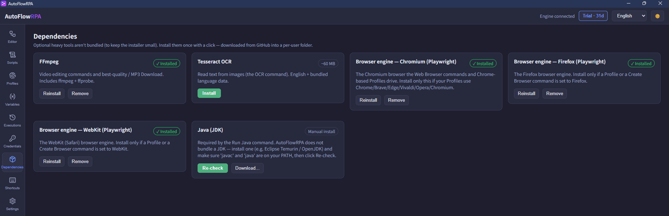669x216 pixels.
Task: Remove the Chromium browser engine
Action: pos(397,100)
